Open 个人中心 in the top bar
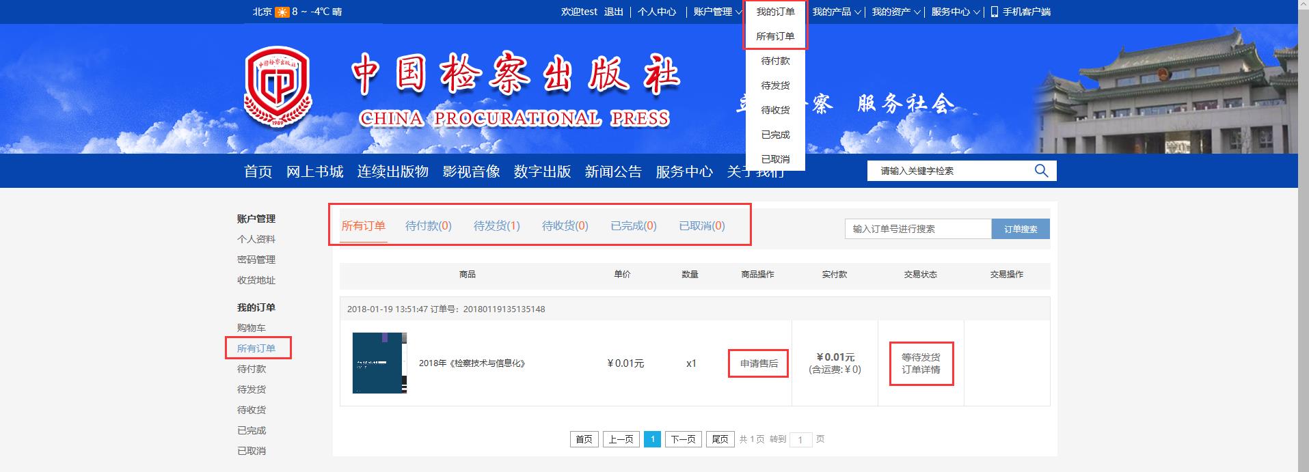Viewport: 1309px width, 472px height. click(x=657, y=12)
